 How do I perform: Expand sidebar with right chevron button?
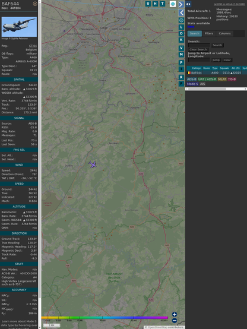(x=181, y=4)
